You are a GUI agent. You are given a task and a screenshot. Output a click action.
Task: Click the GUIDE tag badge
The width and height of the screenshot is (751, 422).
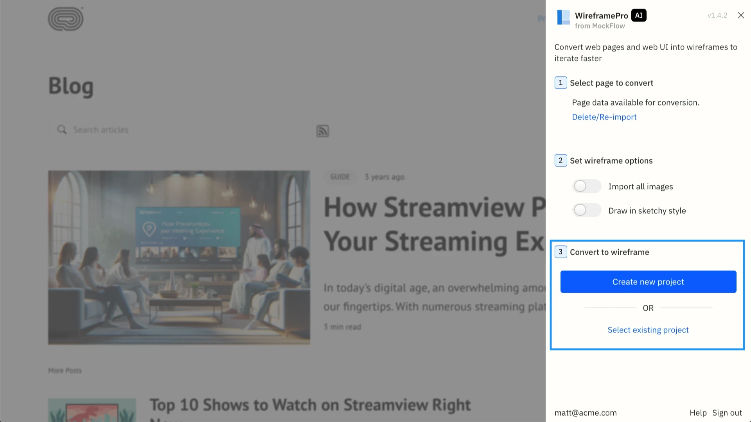tap(340, 177)
